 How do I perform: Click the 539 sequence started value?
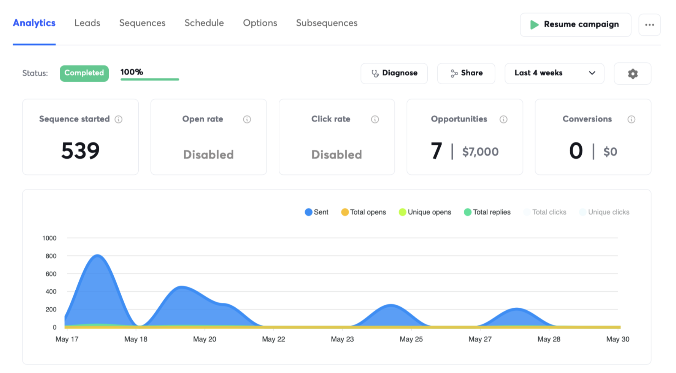(x=81, y=151)
